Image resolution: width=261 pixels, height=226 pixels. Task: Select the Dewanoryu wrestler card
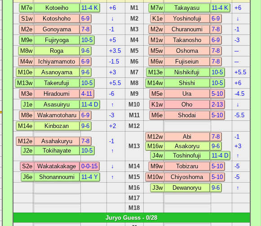pyautogui.click(x=186, y=188)
